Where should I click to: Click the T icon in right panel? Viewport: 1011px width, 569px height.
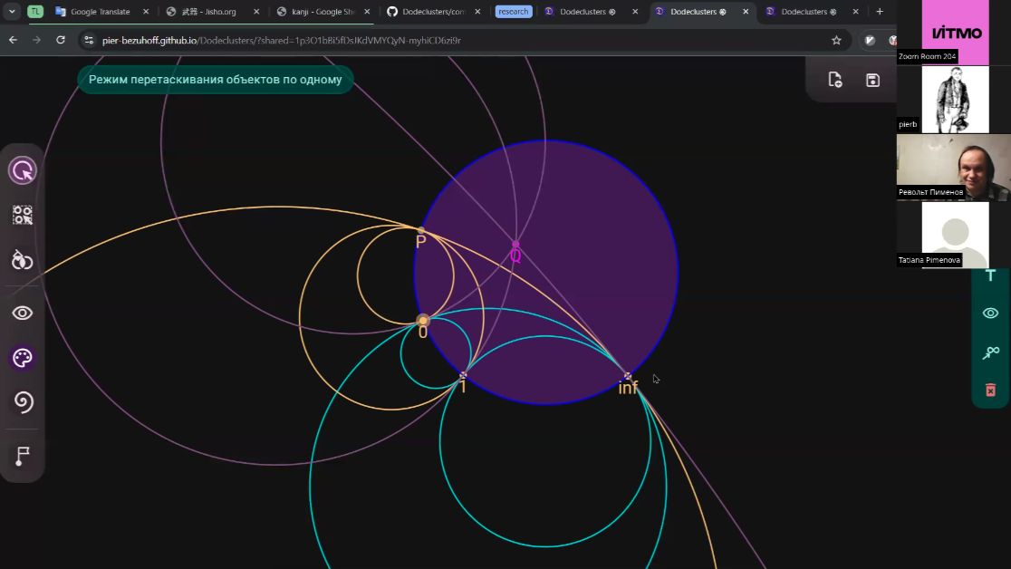[990, 275]
